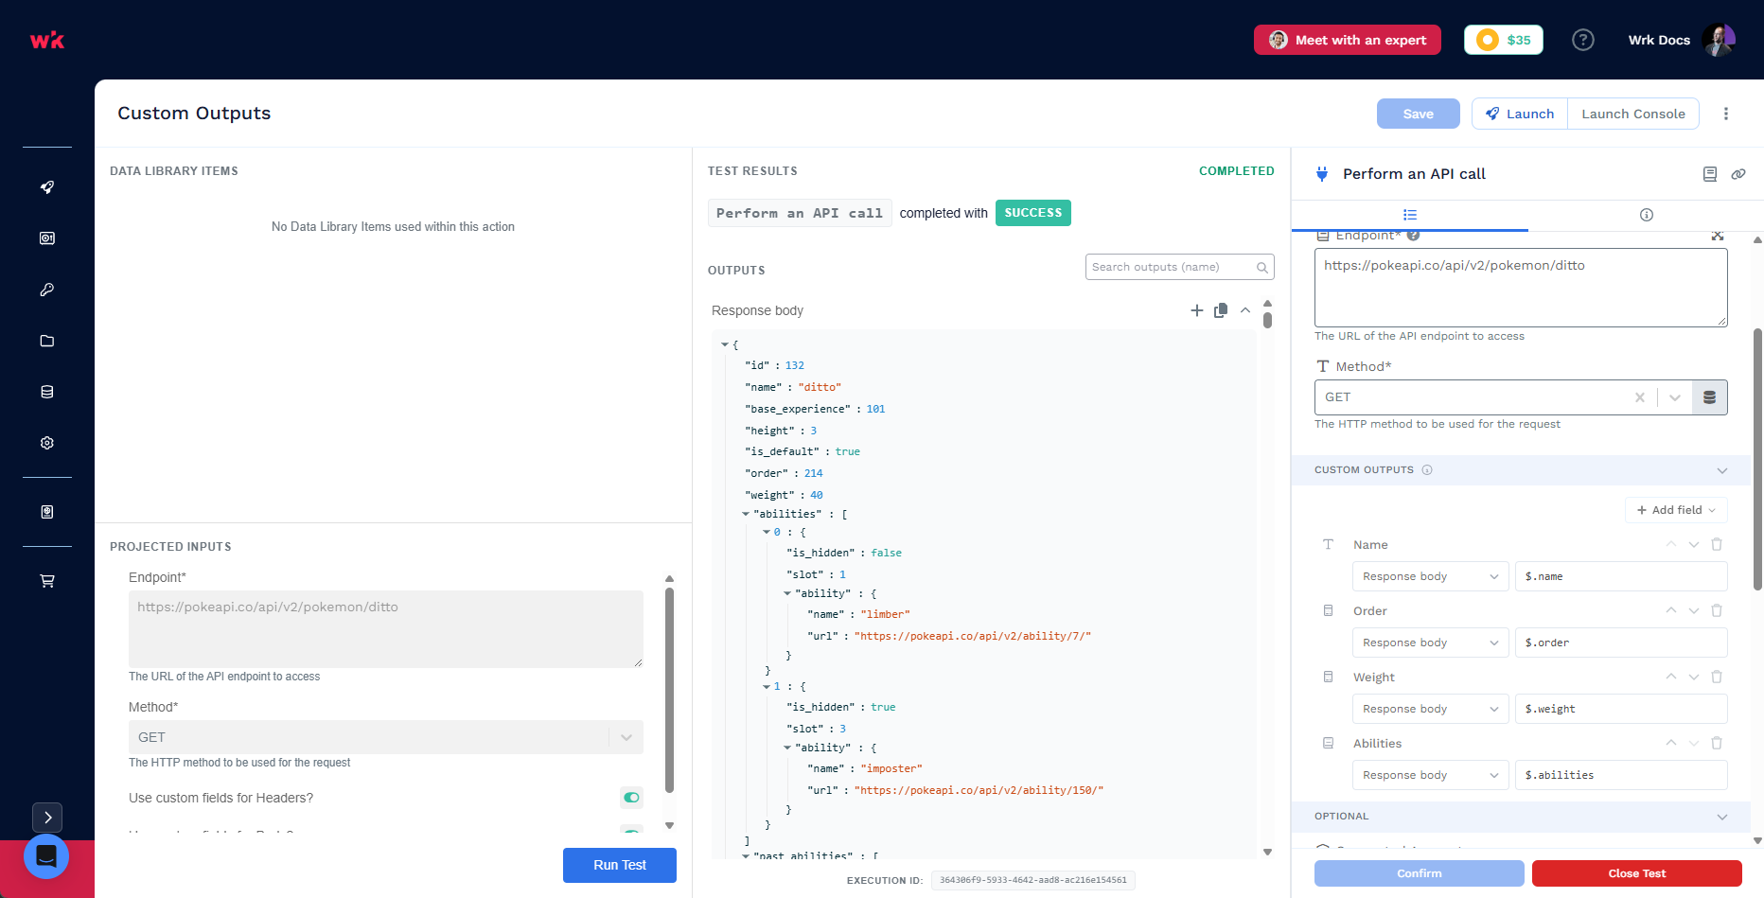
Task: Open the key credentials sidebar icon
Action: 46,290
